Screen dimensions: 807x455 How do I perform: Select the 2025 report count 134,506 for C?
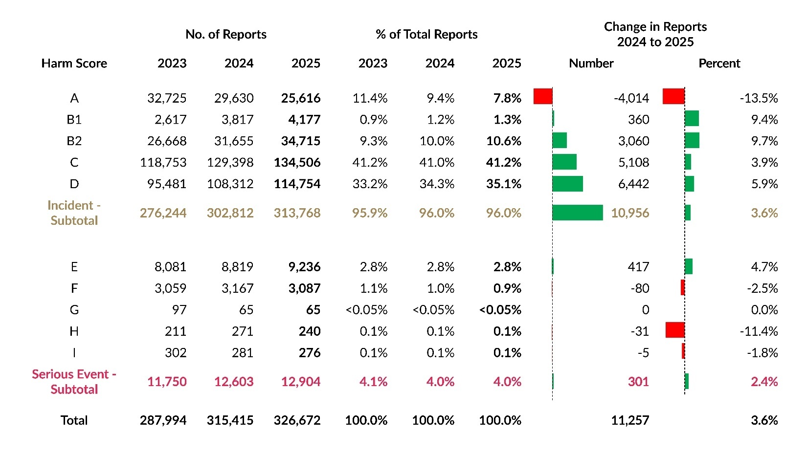click(x=297, y=162)
